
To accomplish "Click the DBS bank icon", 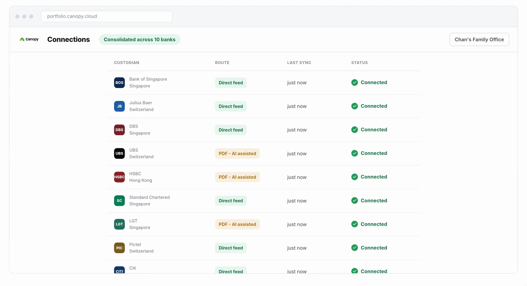I will 119,130.
